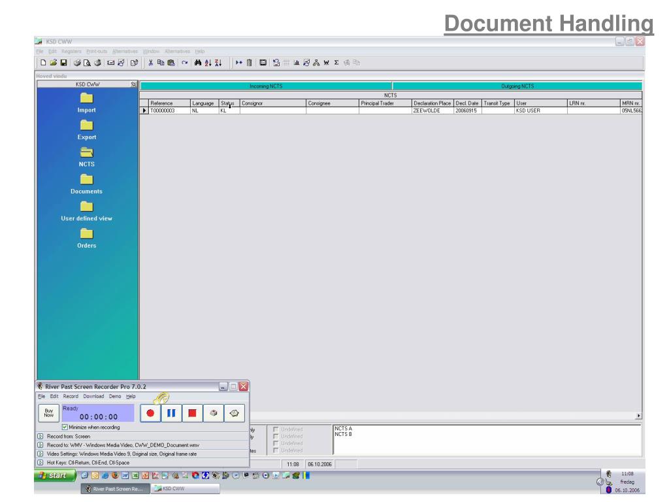Viewport: 669px width, 502px height.
Task: Switch to the Outgoing NCTS tab
Action: click(517, 86)
